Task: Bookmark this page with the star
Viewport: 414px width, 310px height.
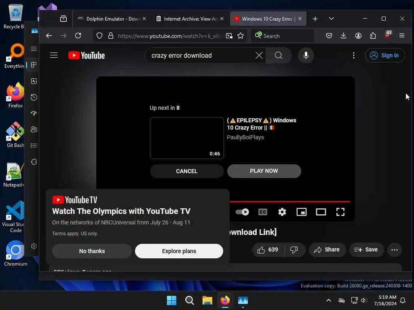Action: click(240, 36)
